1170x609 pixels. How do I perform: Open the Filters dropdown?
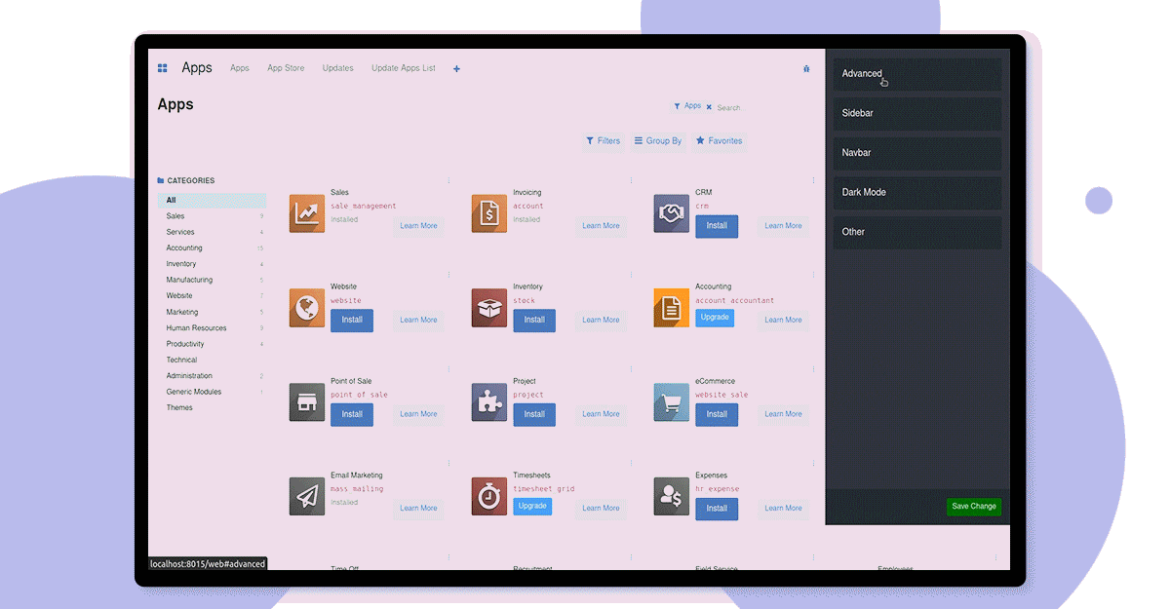coord(603,141)
